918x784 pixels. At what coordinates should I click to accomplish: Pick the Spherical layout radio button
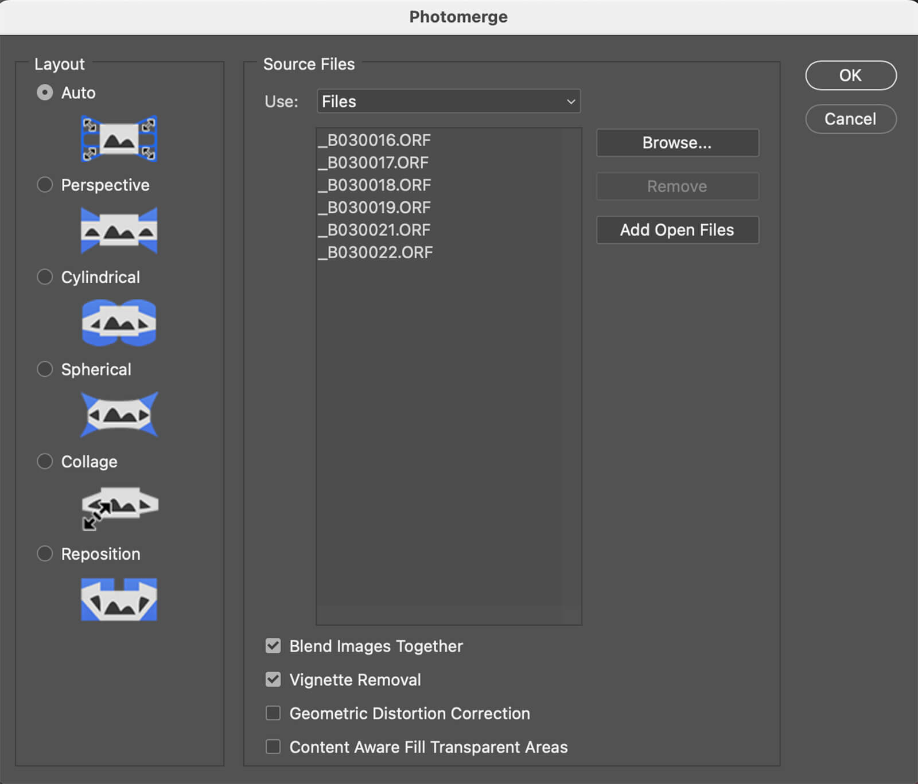click(x=45, y=369)
